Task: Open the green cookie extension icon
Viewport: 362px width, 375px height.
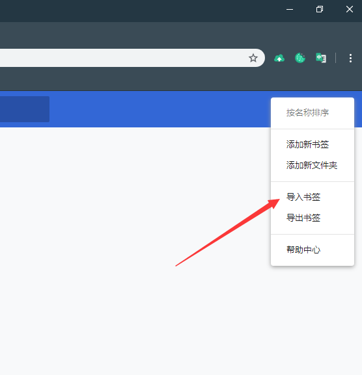Action: click(x=300, y=58)
